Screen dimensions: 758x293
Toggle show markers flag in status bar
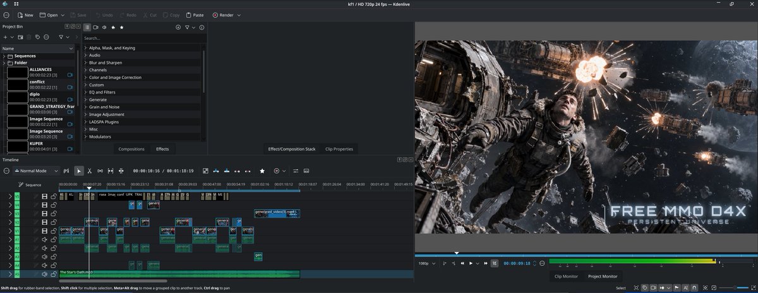tap(676, 287)
